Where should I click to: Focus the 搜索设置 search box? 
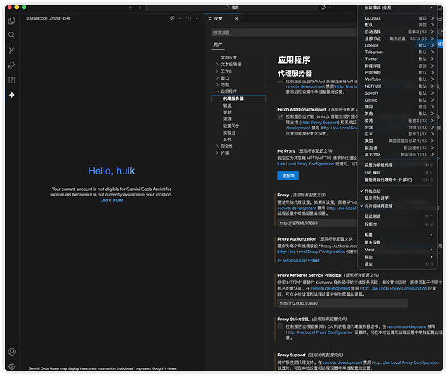285,32
